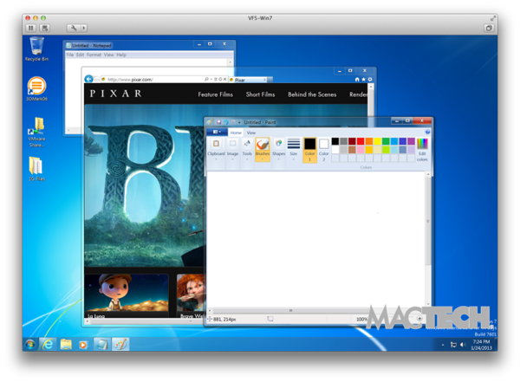Switch to the View tab in Paint

tap(251, 133)
